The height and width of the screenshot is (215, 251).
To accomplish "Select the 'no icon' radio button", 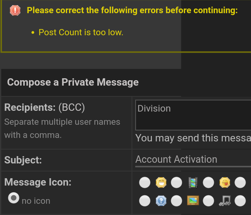I will [x=14, y=198].
